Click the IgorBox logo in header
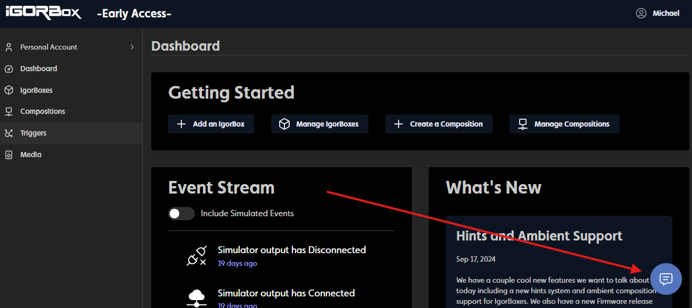The image size is (692, 308). click(x=43, y=13)
